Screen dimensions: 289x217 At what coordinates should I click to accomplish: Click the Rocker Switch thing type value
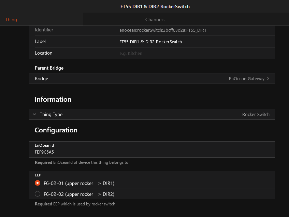[256, 114]
